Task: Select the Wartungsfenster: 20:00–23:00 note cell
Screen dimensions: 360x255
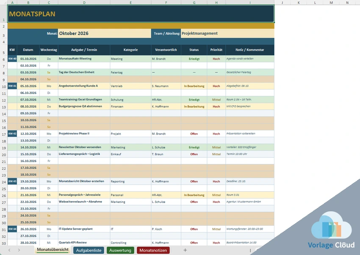Action: click(x=250, y=229)
